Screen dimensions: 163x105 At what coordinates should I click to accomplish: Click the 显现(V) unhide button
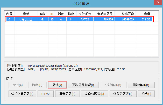pos(57,85)
